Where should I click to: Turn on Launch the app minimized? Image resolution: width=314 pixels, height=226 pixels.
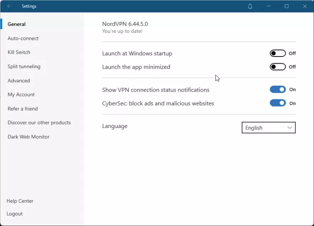pos(277,67)
